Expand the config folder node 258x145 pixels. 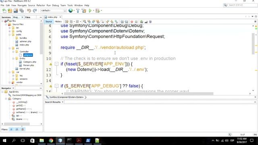pos(10,31)
